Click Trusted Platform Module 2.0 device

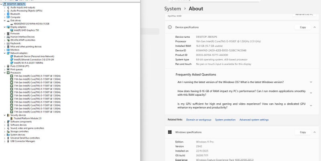(x=27, y=119)
